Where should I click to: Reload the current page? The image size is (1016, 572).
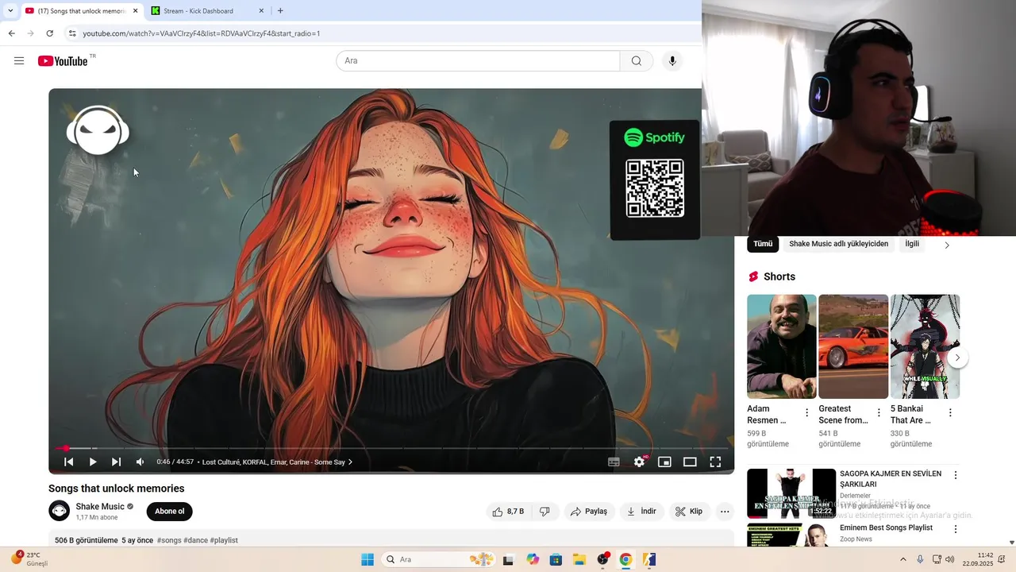click(x=49, y=33)
